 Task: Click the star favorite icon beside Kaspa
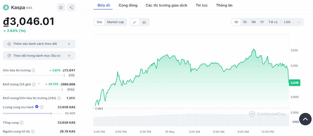coord(61,7)
